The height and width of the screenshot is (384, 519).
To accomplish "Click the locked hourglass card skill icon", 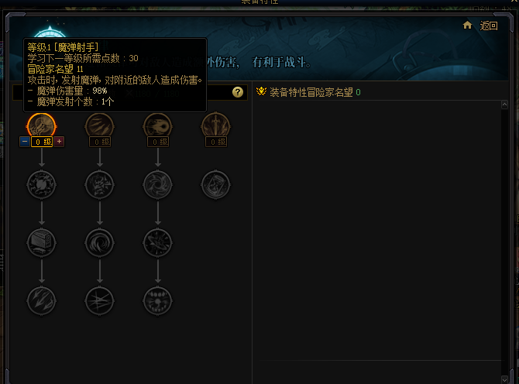I will coord(216,184).
